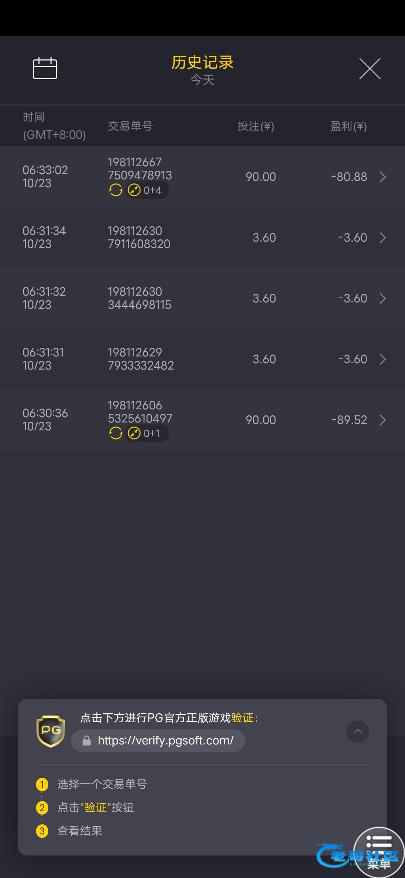The width and height of the screenshot is (405, 878).
Task: Click the yellow 验证 link text
Action: [x=243, y=718]
